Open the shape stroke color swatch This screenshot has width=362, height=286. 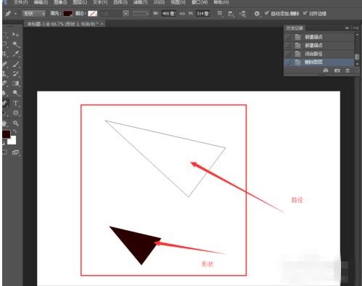point(93,14)
